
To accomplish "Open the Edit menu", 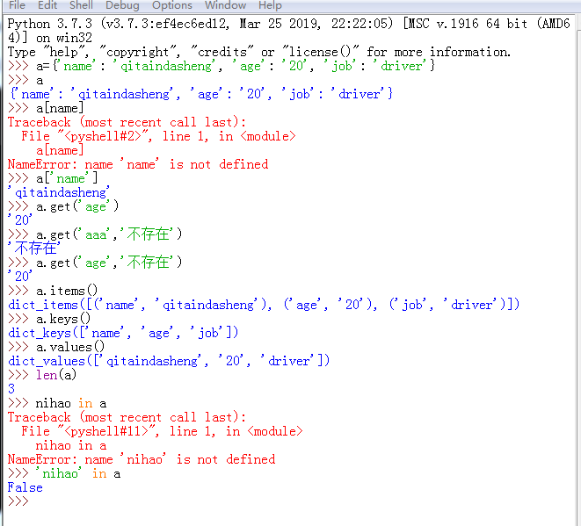I will click(x=47, y=5).
